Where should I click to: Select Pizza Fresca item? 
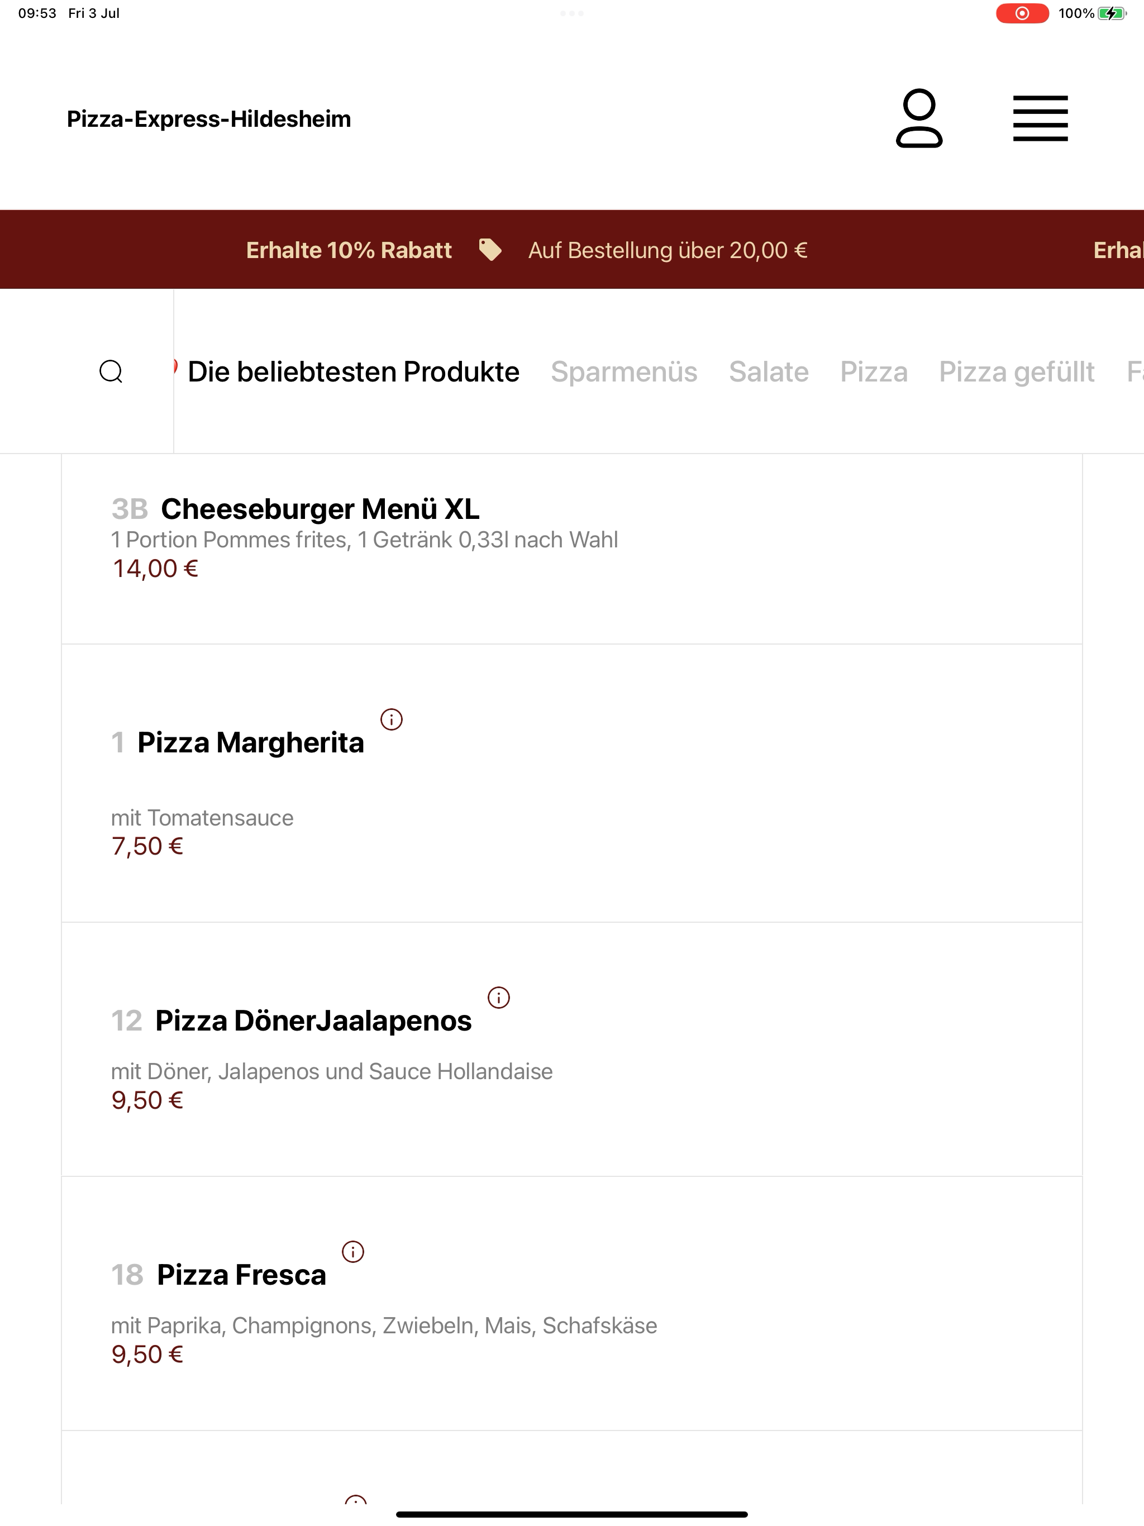click(x=571, y=1303)
